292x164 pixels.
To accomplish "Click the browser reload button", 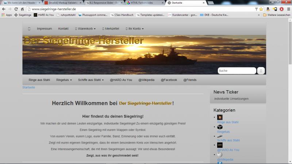I will [x=16, y=9].
